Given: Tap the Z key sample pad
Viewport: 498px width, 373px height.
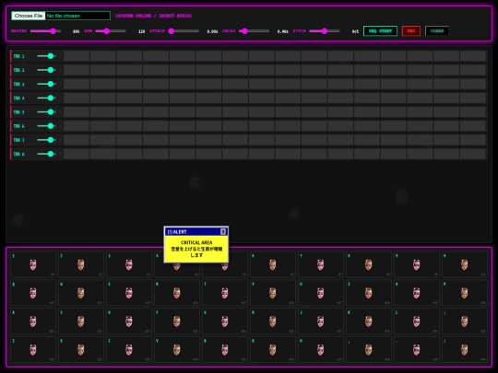Looking at the screenshot, I should coord(33,349).
